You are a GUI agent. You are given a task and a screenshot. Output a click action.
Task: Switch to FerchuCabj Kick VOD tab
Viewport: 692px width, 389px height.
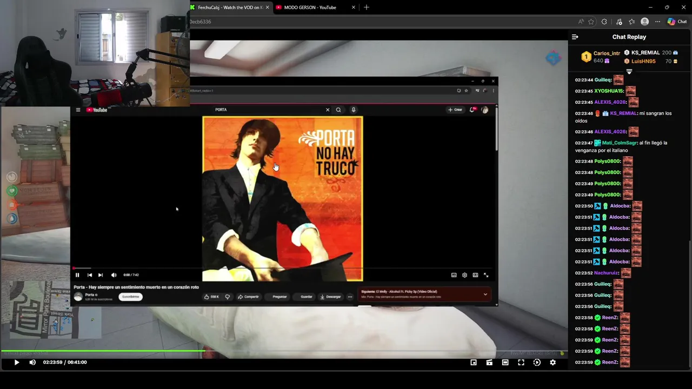point(230,8)
